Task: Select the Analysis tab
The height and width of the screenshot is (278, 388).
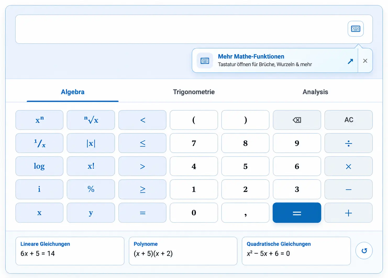Action: coord(315,92)
